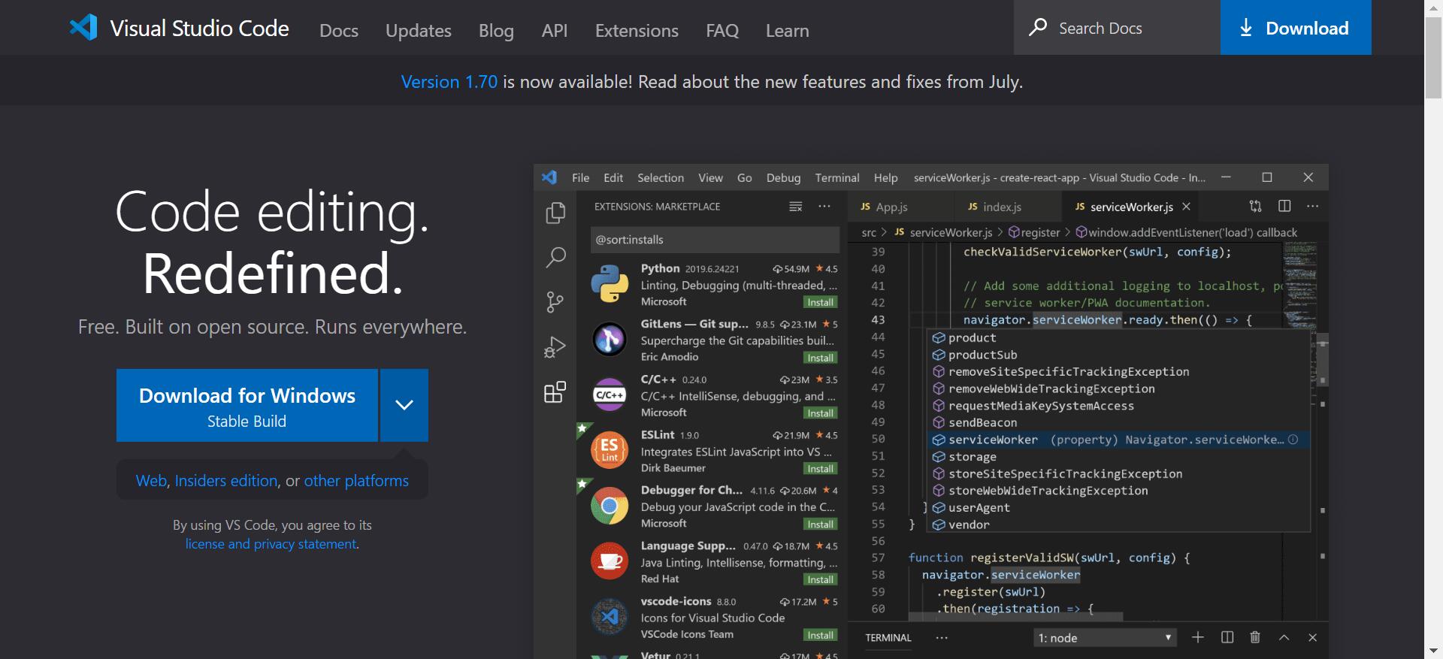Select the Source Control branch icon
This screenshot has width=1443, height=659.
pyautogui.click(x=555, y=302)
